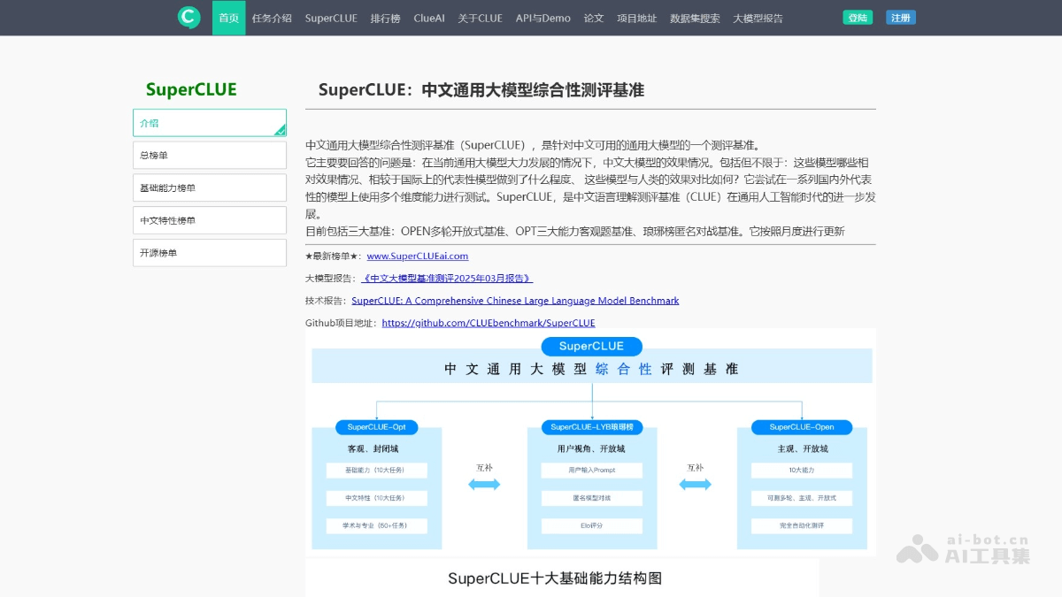The width and height of the screenshot is (1062, 597).
Task: Open the 任务介绍 menu item
Action: coord(272,18)
